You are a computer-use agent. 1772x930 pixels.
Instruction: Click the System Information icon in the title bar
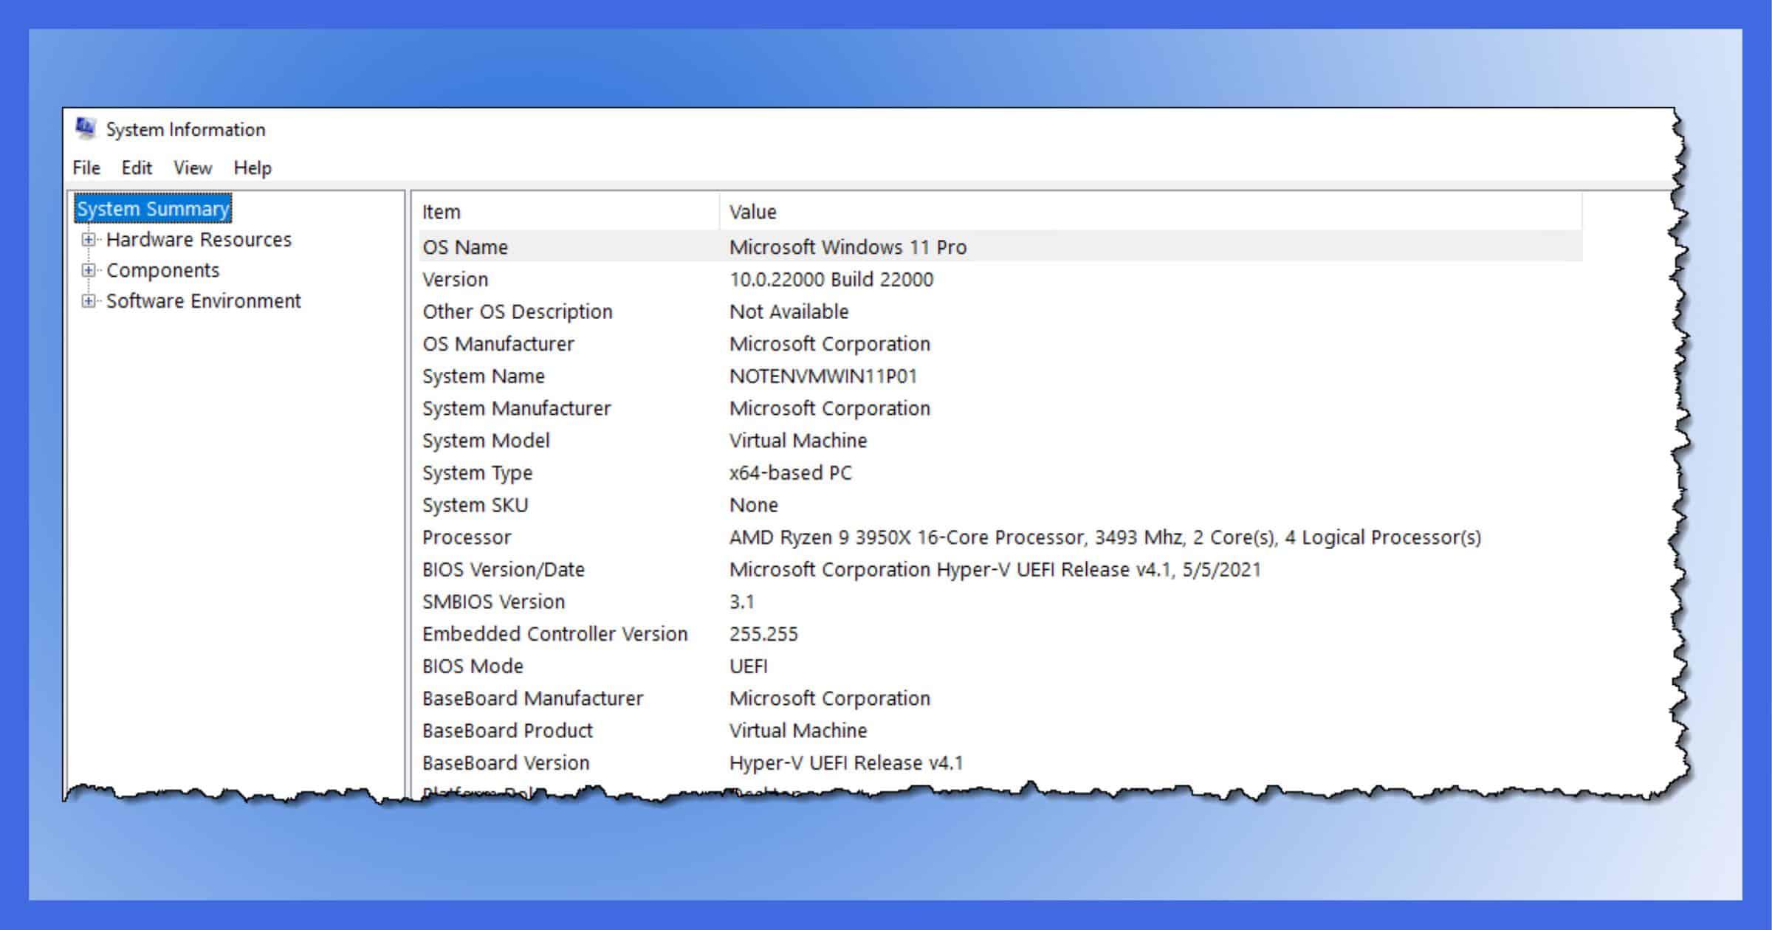(85, 128)
